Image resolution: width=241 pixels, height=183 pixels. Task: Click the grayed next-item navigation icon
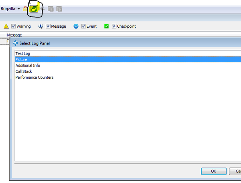59,9
